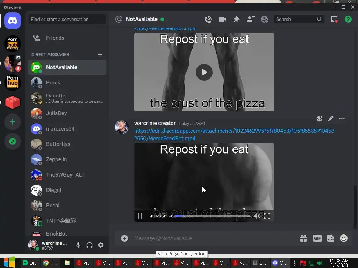358x268 pixels.
Task: Open direct message with JuliaDev
Action: [67, 113]
